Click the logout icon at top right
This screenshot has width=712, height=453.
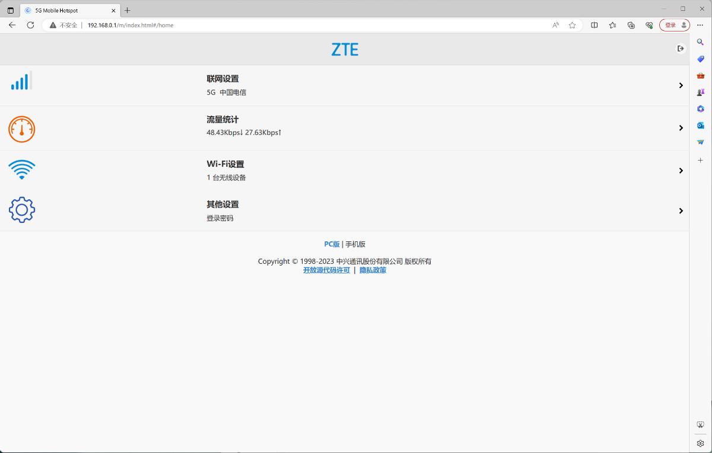pos(680,49)
